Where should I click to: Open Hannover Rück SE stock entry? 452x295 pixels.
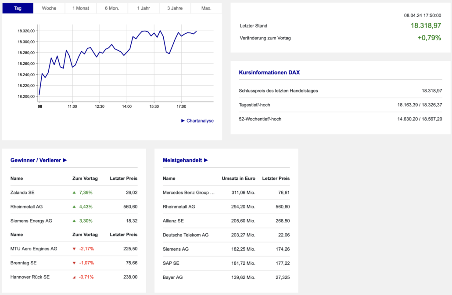(30, 277)
